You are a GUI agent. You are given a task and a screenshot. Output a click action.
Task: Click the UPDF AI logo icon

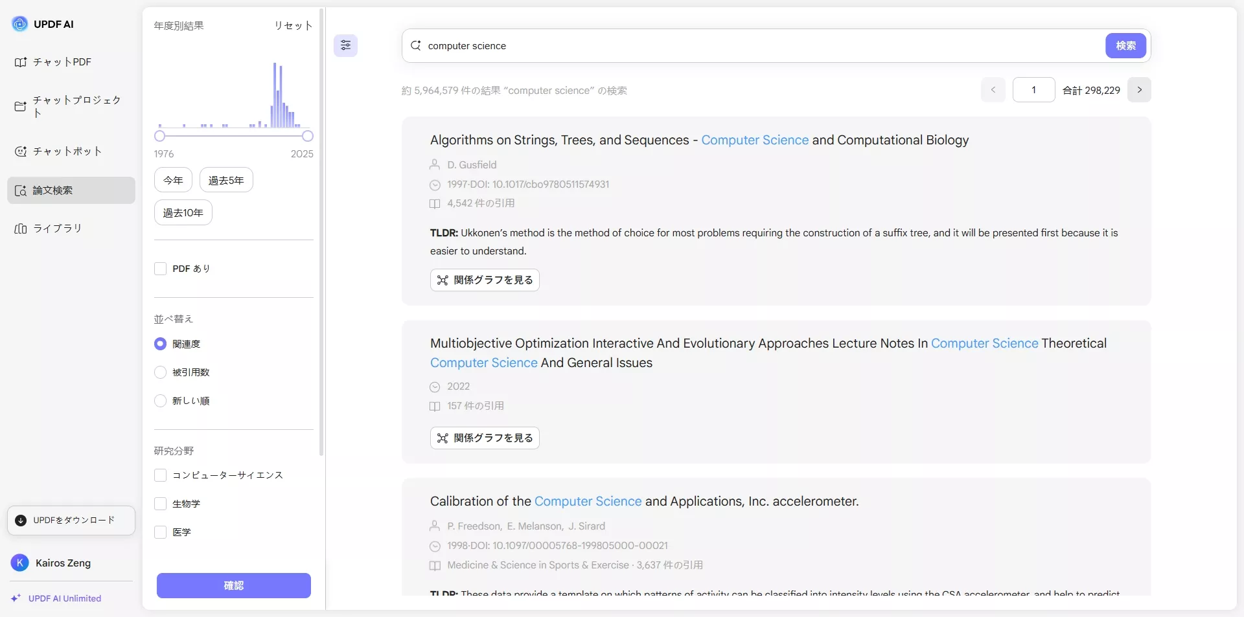[x=20, y=24]
